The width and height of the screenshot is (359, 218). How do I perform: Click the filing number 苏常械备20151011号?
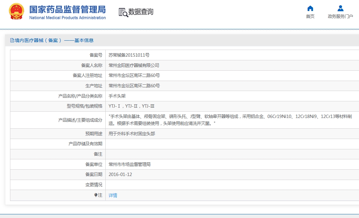pos(129,55)
